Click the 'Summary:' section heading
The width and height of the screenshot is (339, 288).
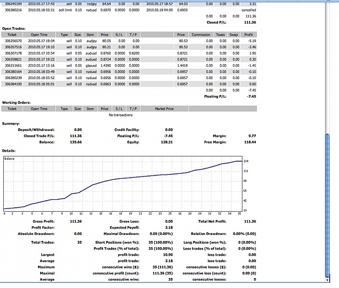tap(11, 123)
